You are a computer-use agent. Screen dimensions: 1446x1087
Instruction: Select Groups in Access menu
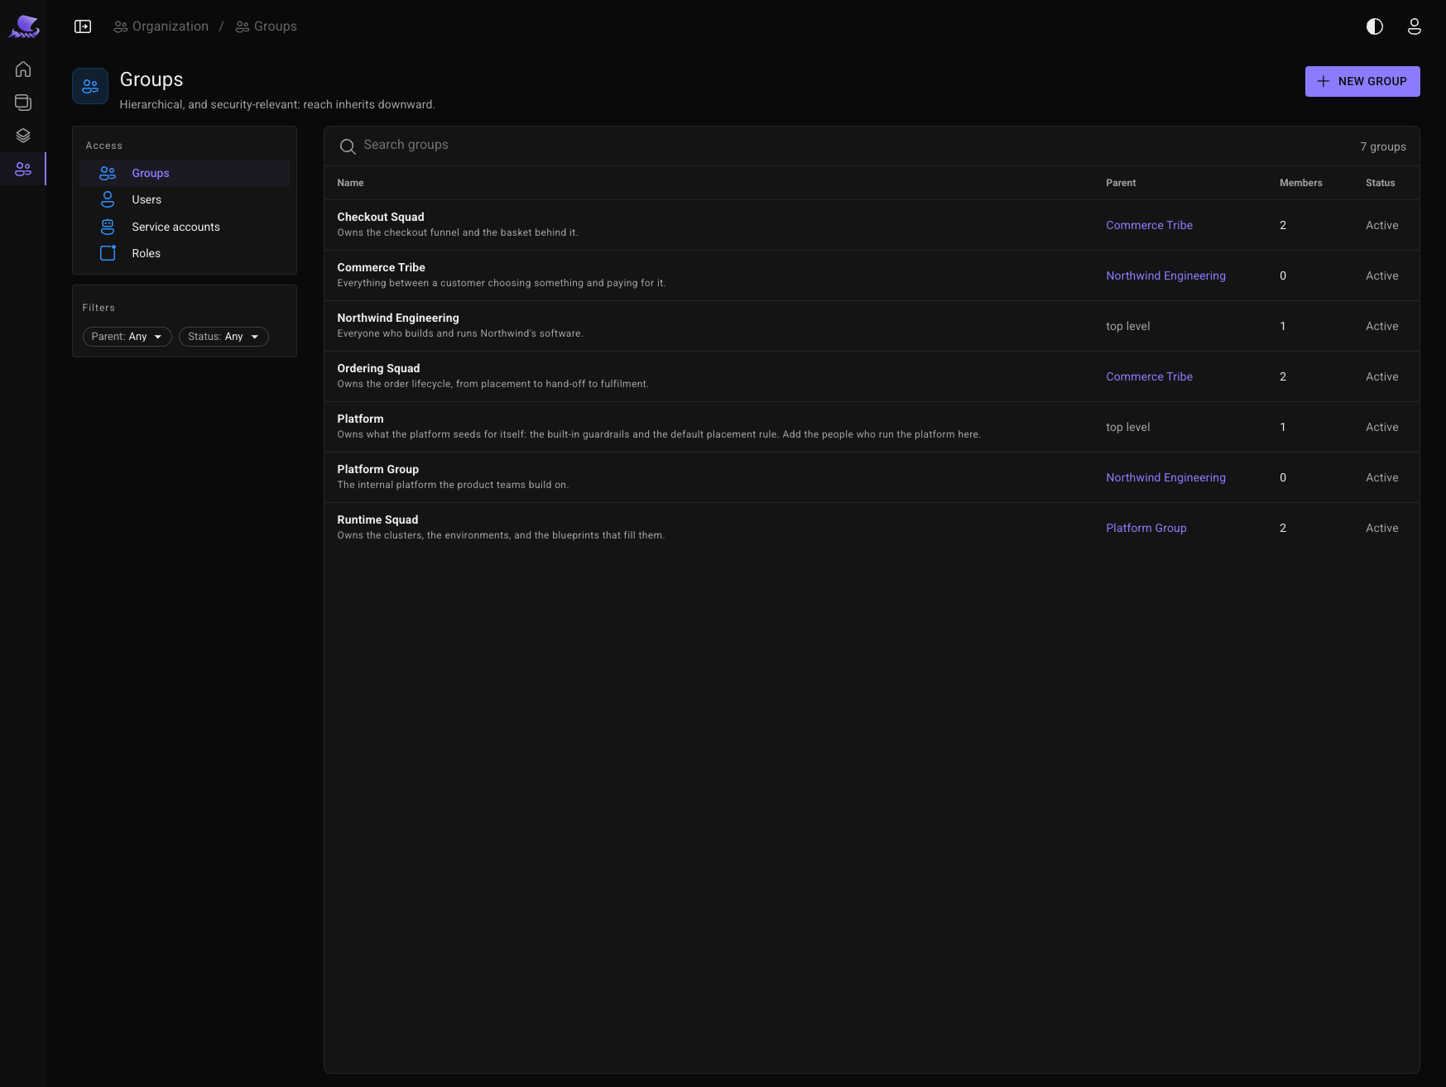(x=185, y=173)
